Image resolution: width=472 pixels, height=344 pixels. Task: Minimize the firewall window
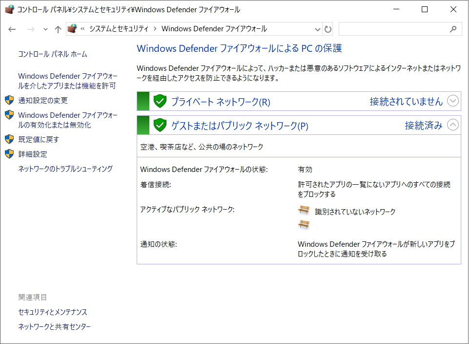(396, 9)
